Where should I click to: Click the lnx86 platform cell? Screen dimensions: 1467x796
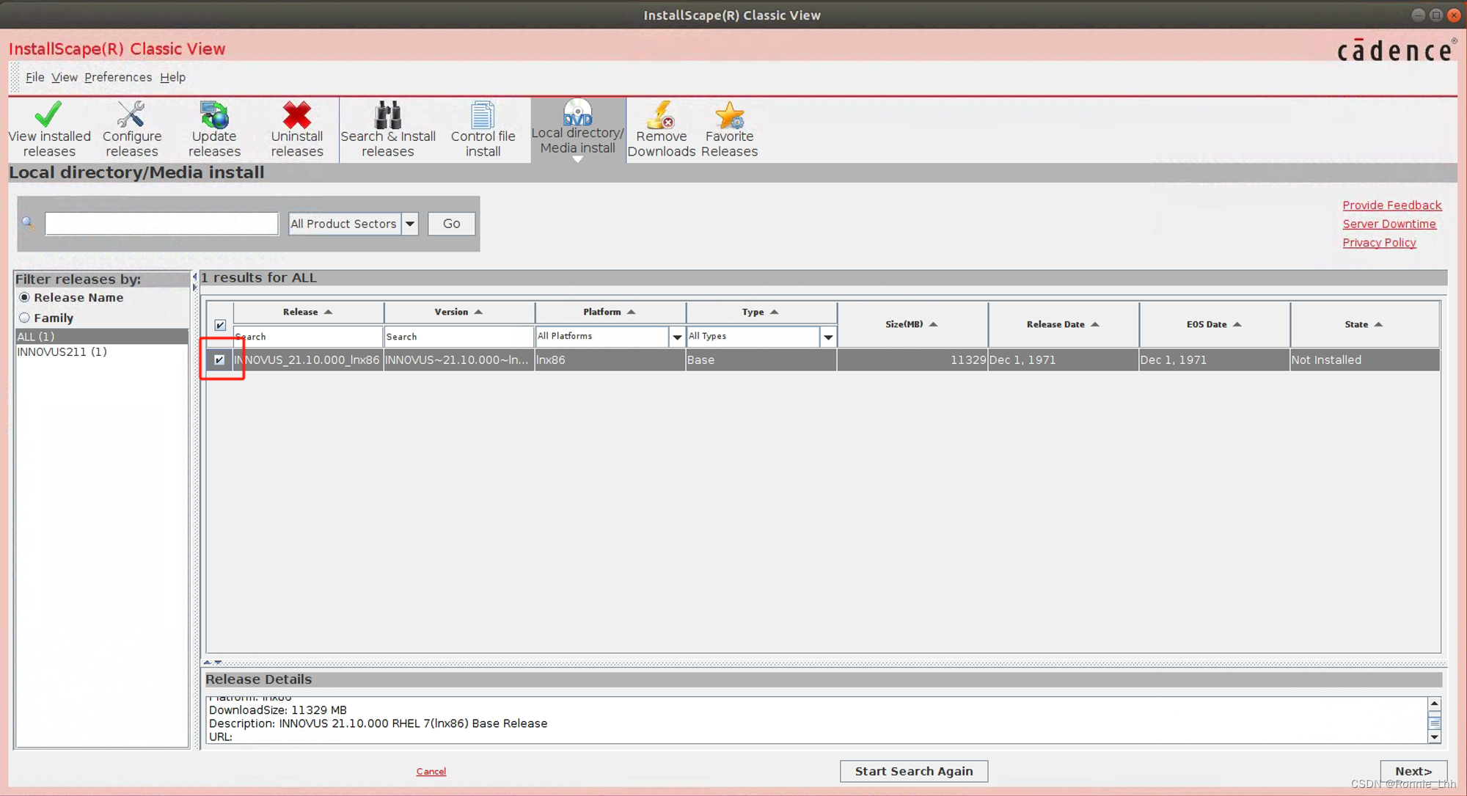(610, 359)
